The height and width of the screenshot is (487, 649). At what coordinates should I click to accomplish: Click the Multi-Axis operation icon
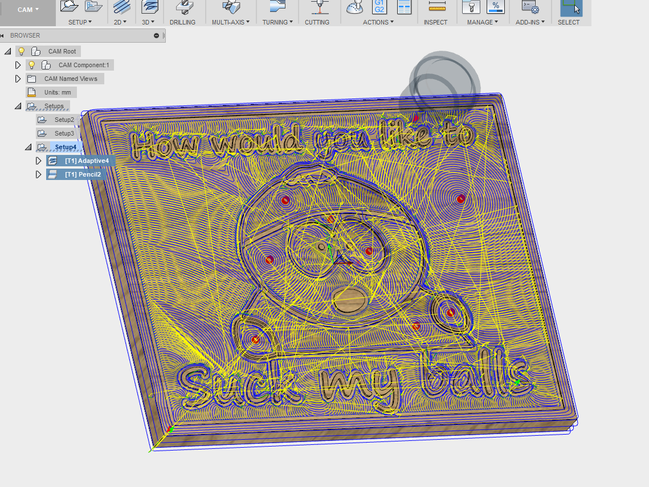[230, 7]
